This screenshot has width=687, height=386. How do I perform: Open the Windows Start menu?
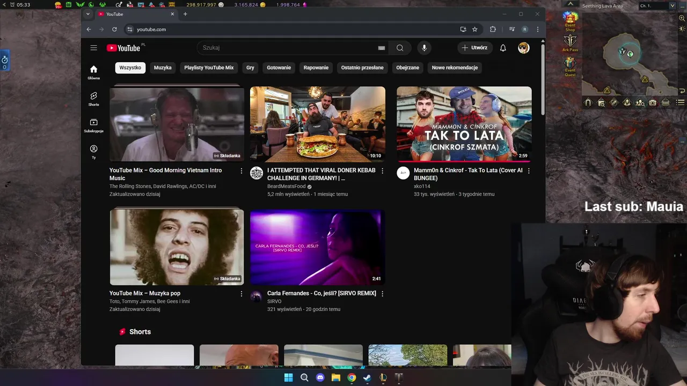point(288,377)
